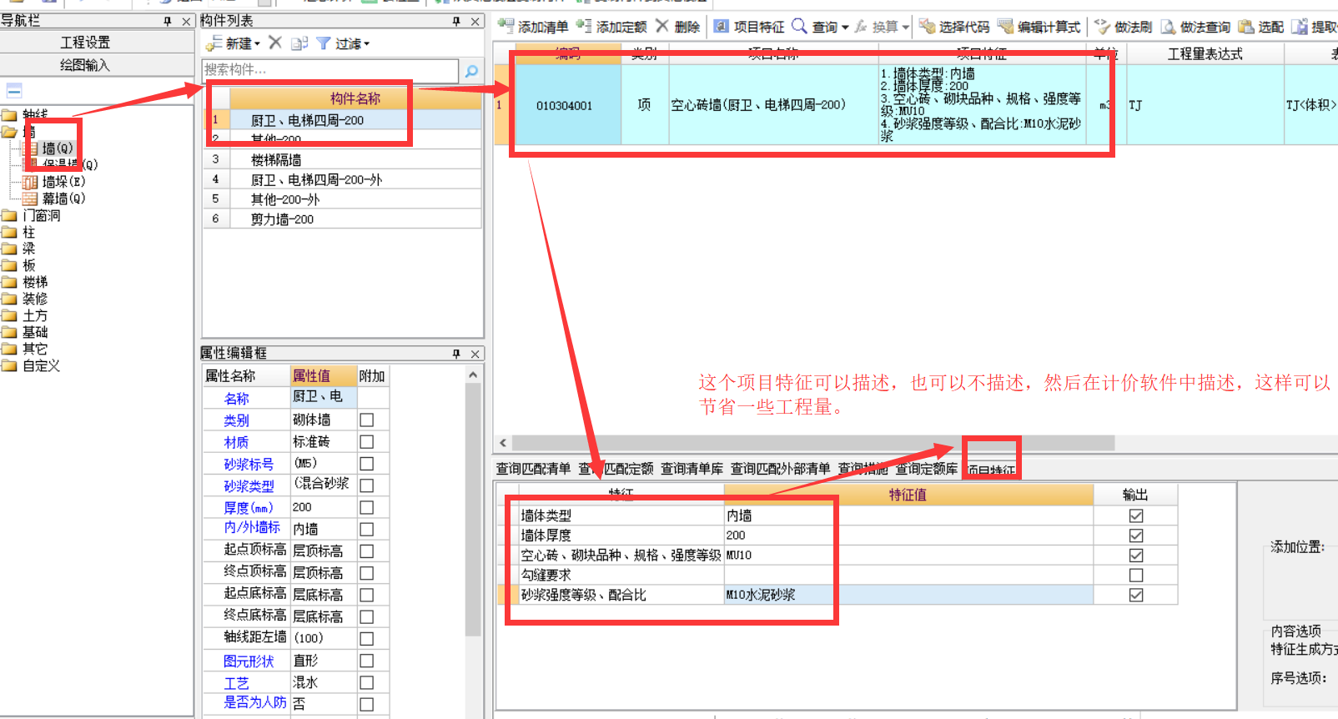This screenshot has height=719, width=1338.
Task: Click the 编辑计算式 icon
Action: click(1006, 27)
